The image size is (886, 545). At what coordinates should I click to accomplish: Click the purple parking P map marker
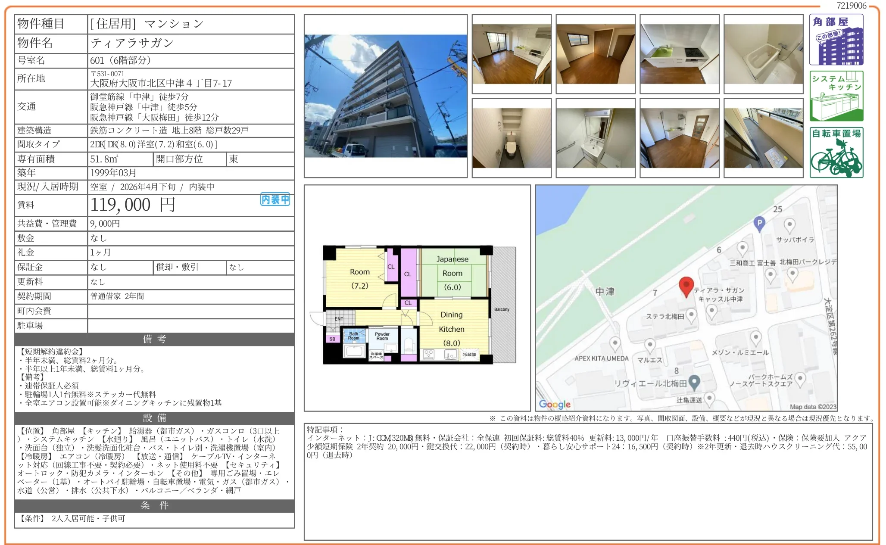tap(759, 223)
